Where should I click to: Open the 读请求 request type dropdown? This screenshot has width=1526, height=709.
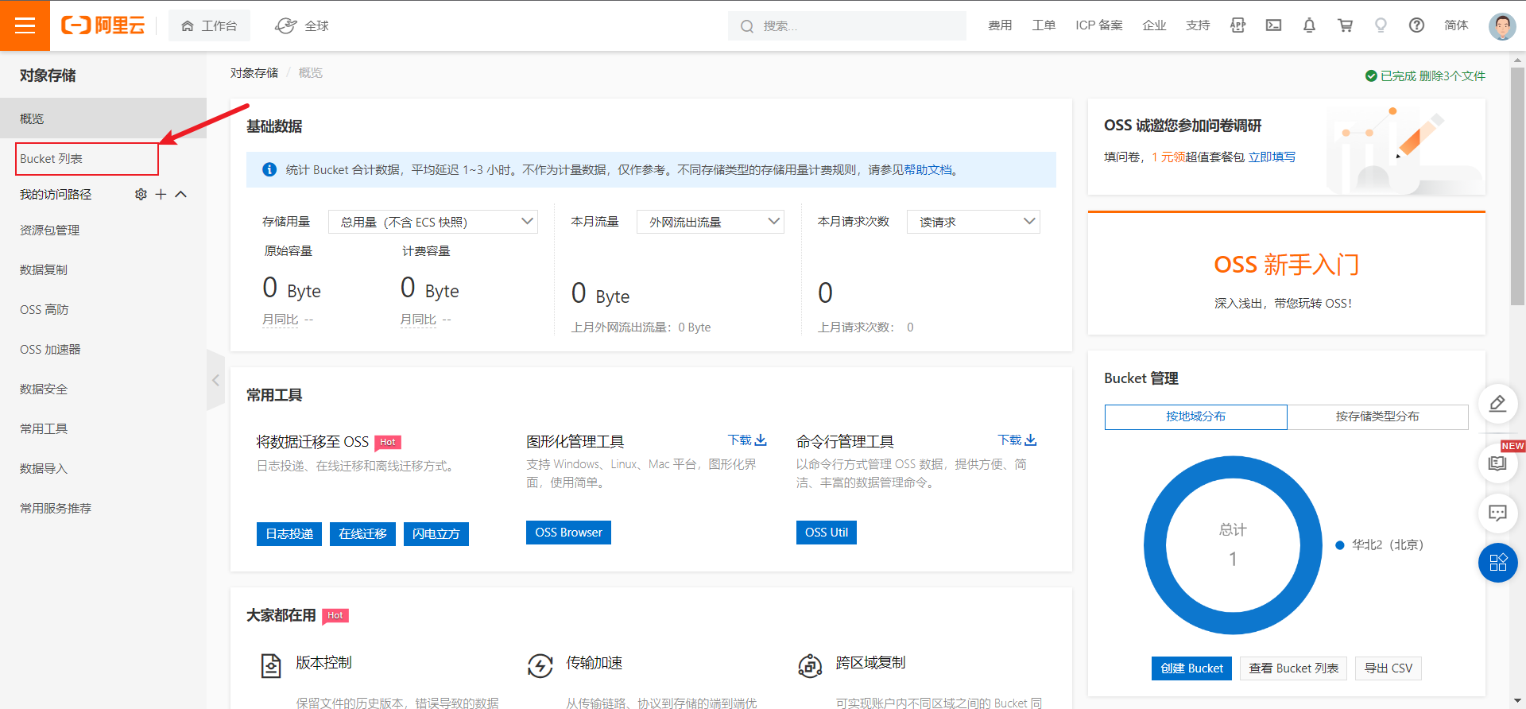click(974, 222)
